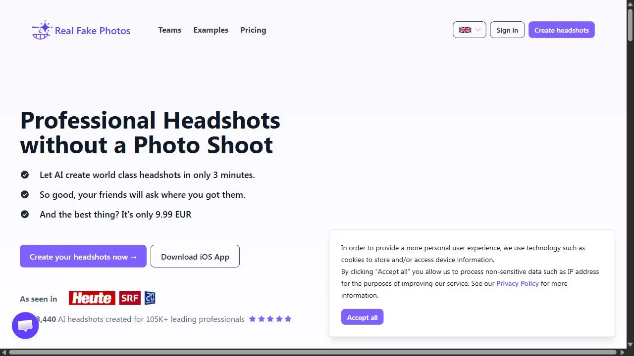Image resolution: width=634 pixels, height=356 pixels.
Task: Open the Pricing nav link
Action: click(x=253, y=30)
